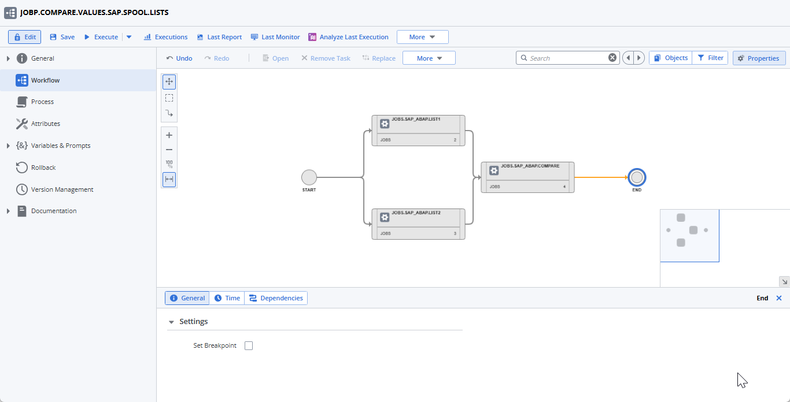
Task: Toggle the Objects panel
Action: pyautogui.click(x=670, y=58)
